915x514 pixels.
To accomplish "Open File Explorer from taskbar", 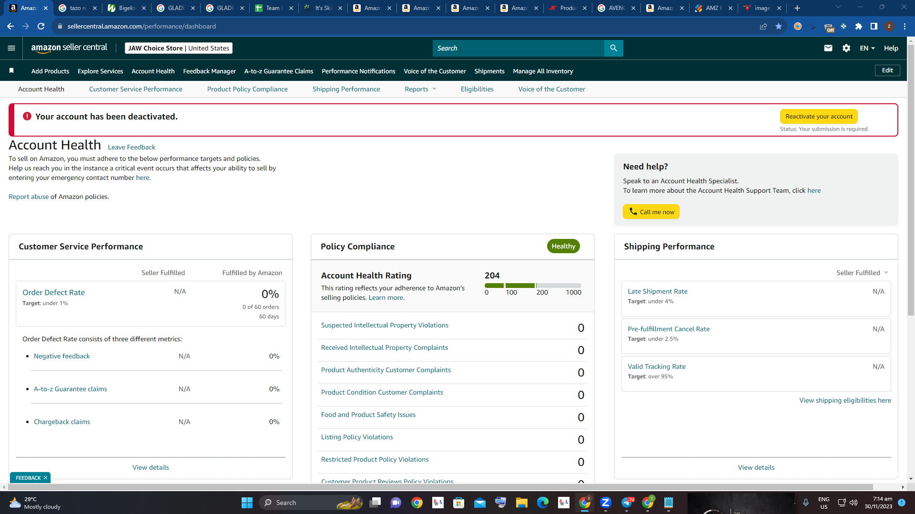I will click(521, 503).
